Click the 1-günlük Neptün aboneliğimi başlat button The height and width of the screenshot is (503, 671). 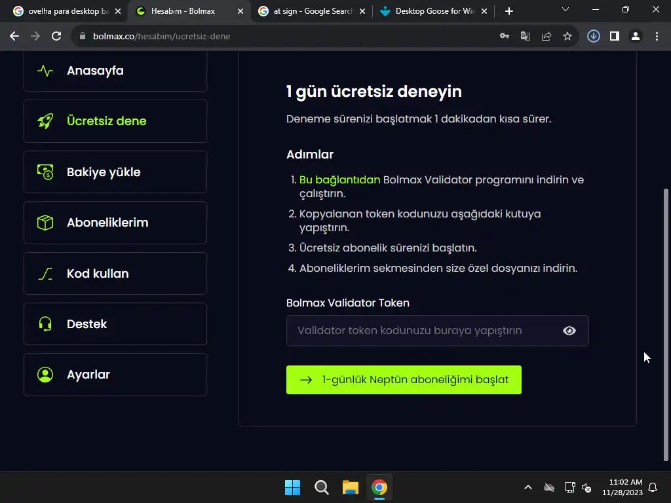(x=404, y=380)
